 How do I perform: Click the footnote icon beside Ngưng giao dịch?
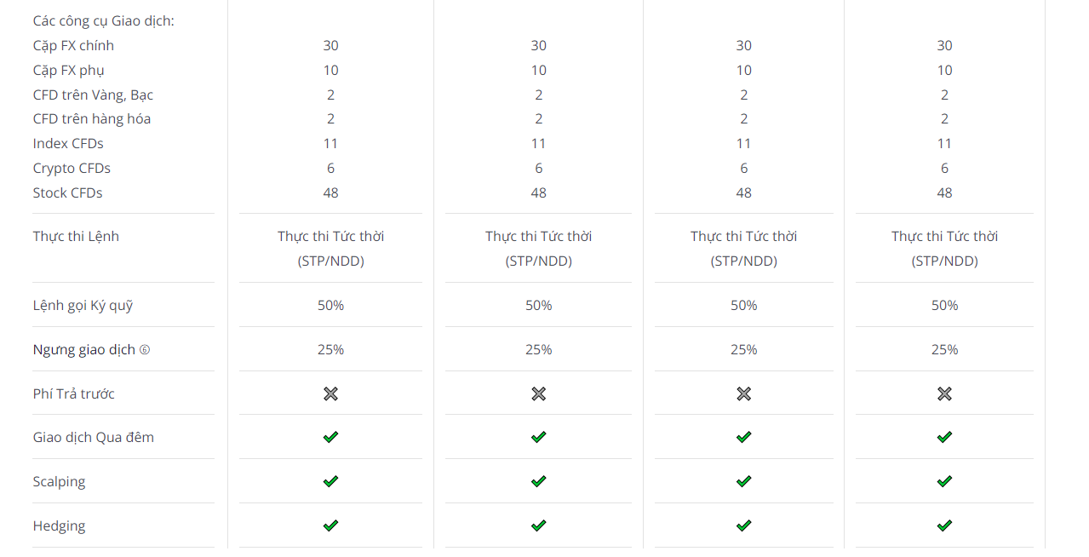click(145, 350)
